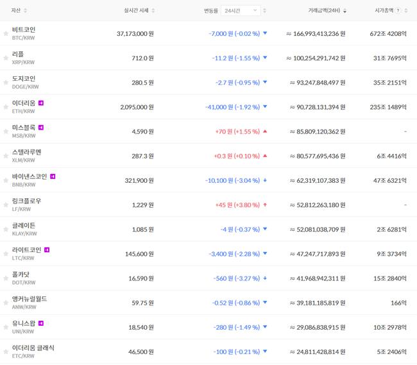Image resolution: width=417 pixels, height=365 pixels.
Task: Click the star icon for 폴카닷
Action: click(6, 278)
